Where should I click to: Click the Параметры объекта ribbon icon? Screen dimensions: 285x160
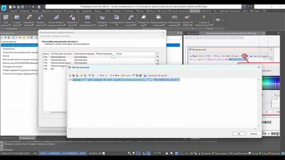[x=29, y=17]
